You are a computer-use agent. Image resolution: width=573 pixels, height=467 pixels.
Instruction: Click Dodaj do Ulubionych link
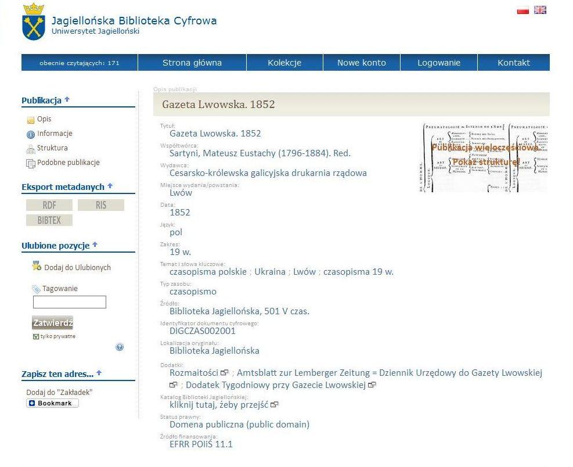pos(77,267)
